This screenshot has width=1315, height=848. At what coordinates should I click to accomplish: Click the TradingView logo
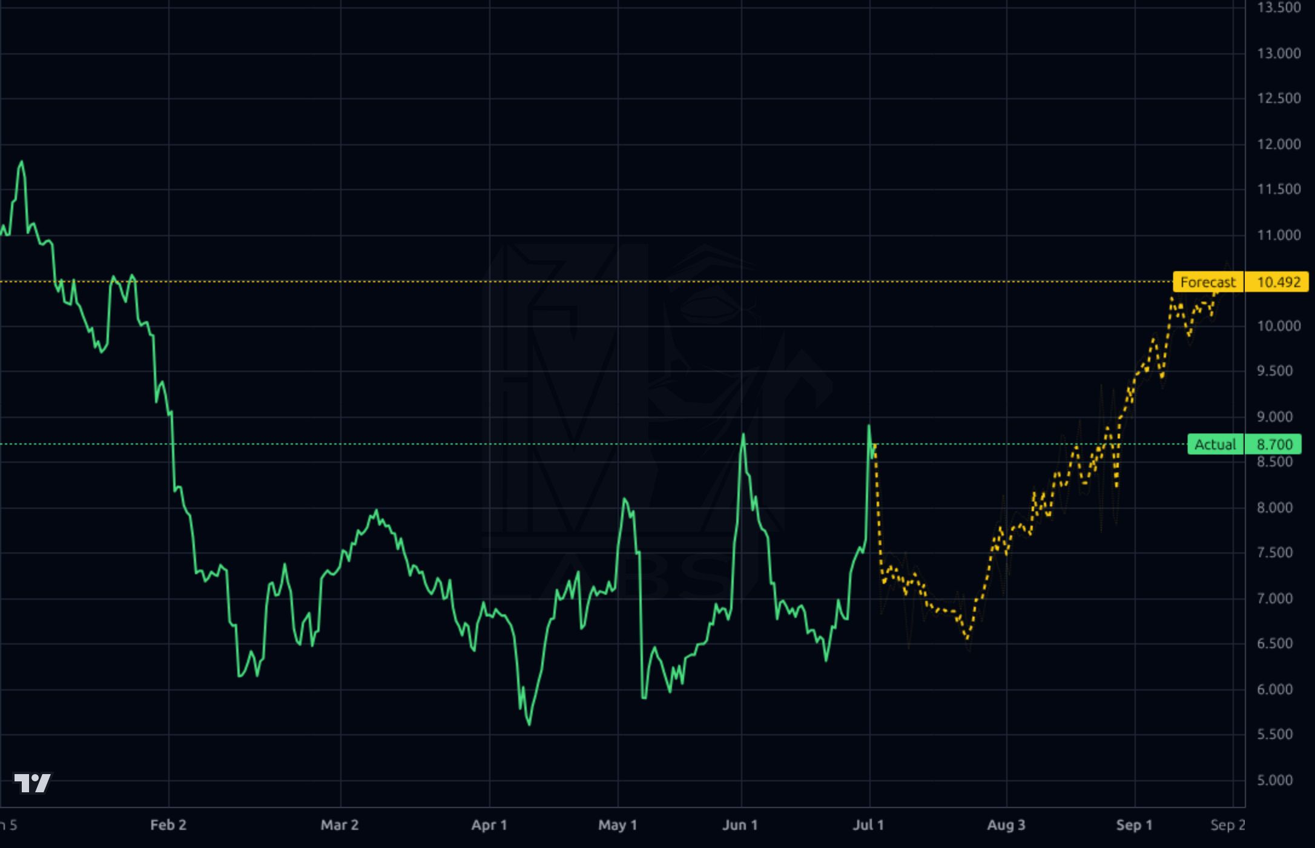(x=33, y=783)
